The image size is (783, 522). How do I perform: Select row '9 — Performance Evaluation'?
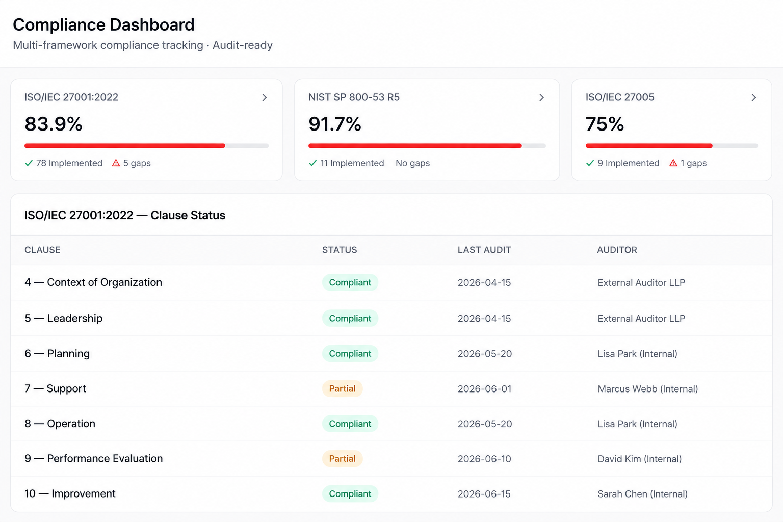391,459
